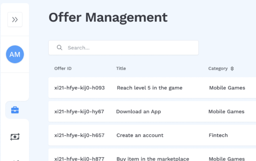Screen dimensions: 256x161
Task: Select offer ID xi21-hfye-kij0-h877
Action: tap(79, 159)
